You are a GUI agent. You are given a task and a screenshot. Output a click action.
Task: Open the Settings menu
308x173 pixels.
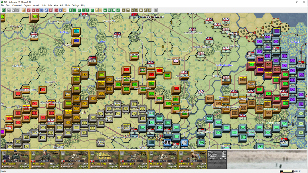tap(75, 5)
